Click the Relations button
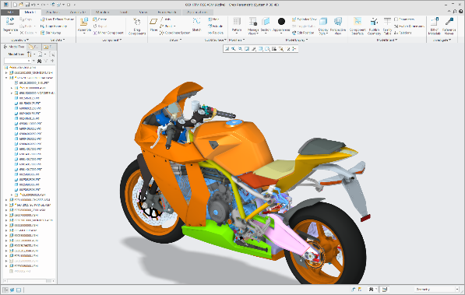Screen dimensions: 465x295 (x=403, y=33)
